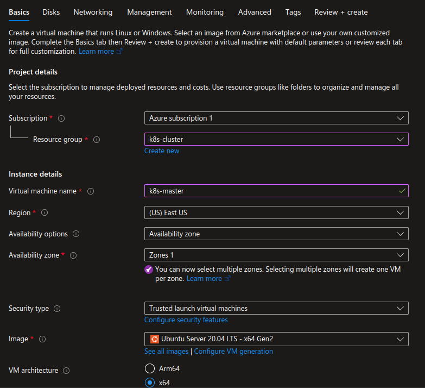Click the Image info icon
Image resolution: width=425 pixels, height=388 pixels.
42,339
